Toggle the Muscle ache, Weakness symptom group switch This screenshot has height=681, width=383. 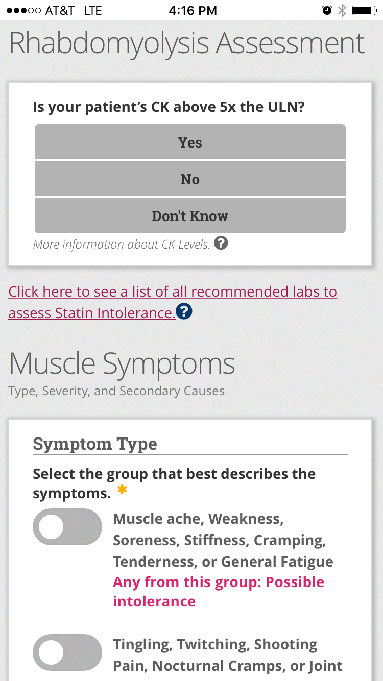click(x=67, y=527)
